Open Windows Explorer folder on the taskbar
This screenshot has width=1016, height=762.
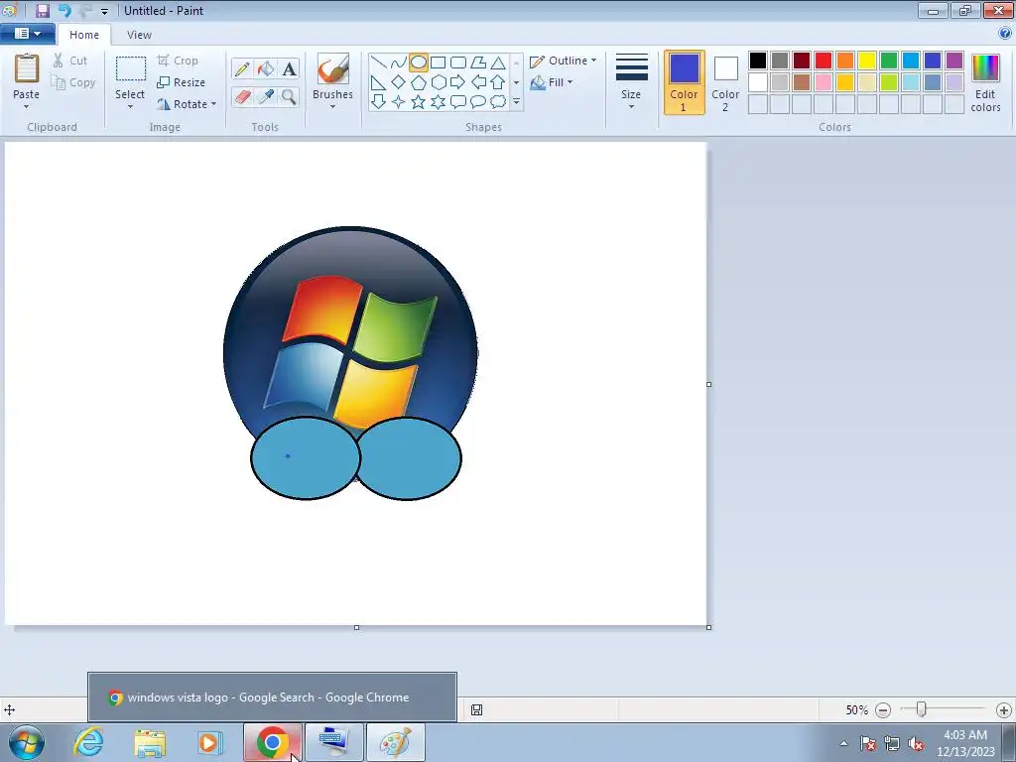click(151, 742)
